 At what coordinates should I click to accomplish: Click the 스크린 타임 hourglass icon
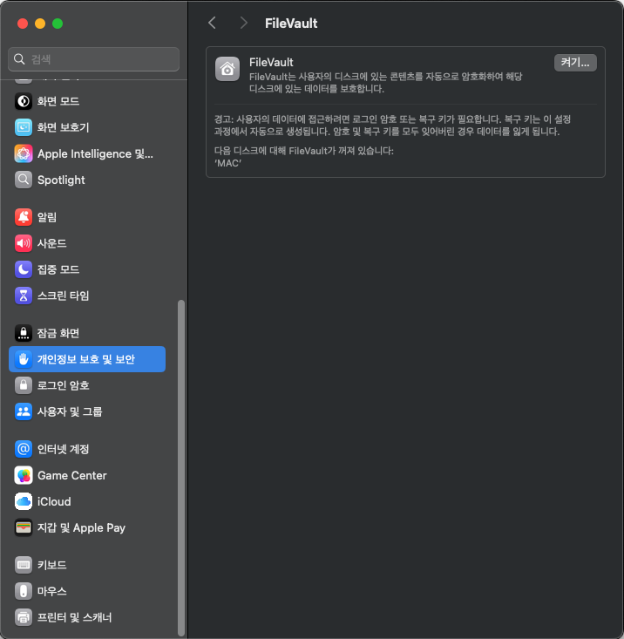24,296
